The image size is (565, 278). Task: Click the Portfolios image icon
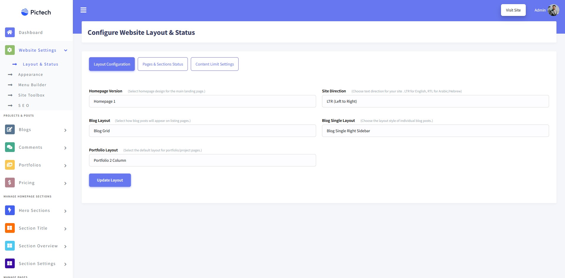click(10, 165)
